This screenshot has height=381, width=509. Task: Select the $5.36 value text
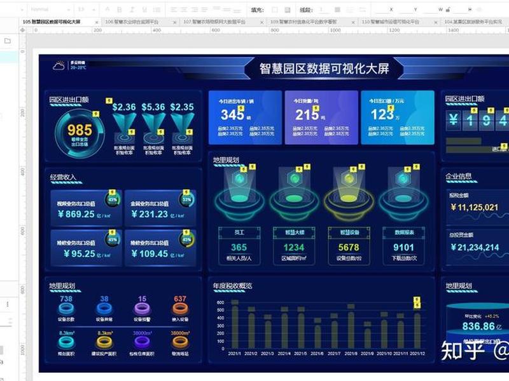(153, 107)
